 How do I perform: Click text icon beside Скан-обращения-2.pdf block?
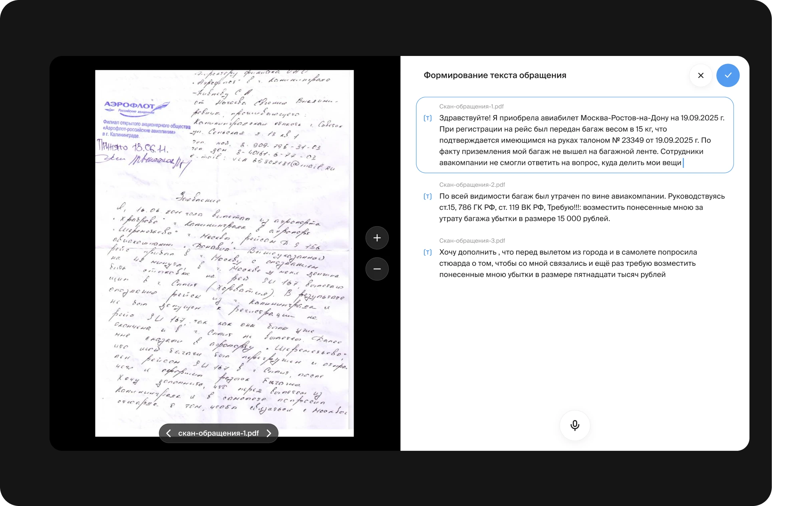(x=427, y=196)
